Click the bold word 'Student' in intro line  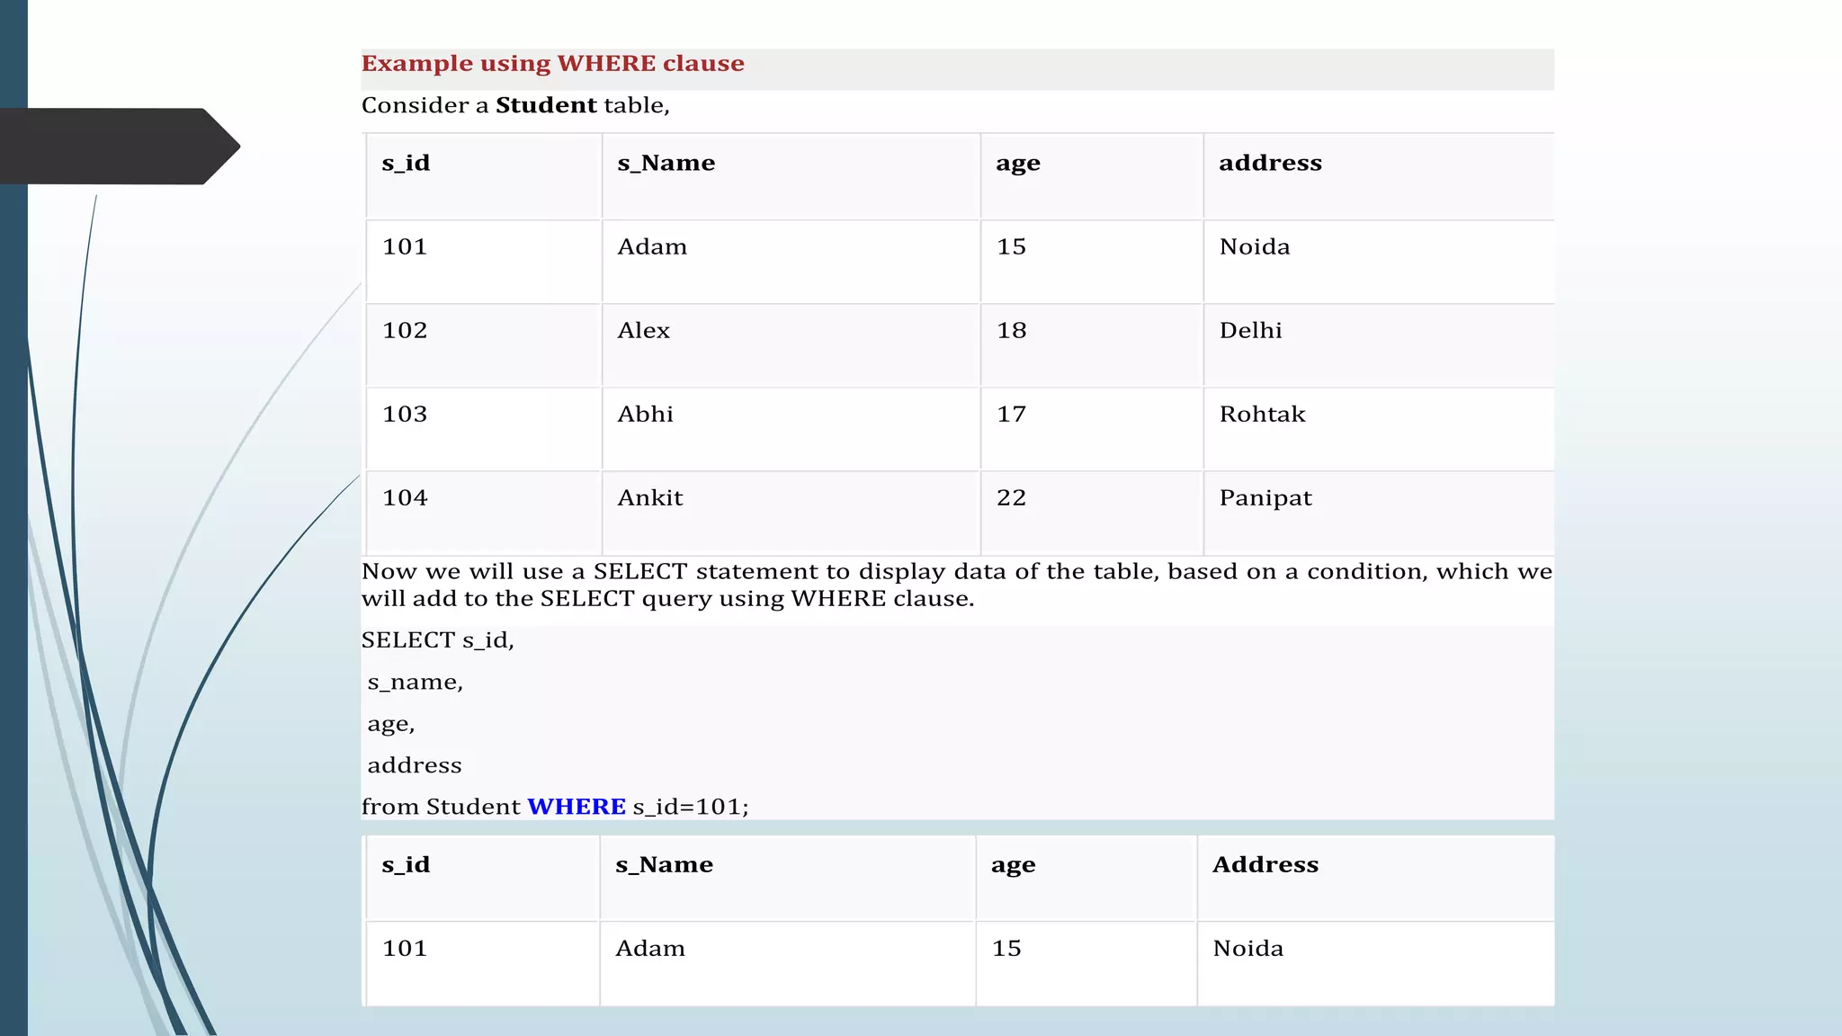(x=546, y=105)
